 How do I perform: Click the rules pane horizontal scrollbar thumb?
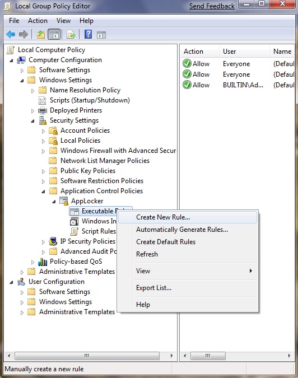click(208, 356)
